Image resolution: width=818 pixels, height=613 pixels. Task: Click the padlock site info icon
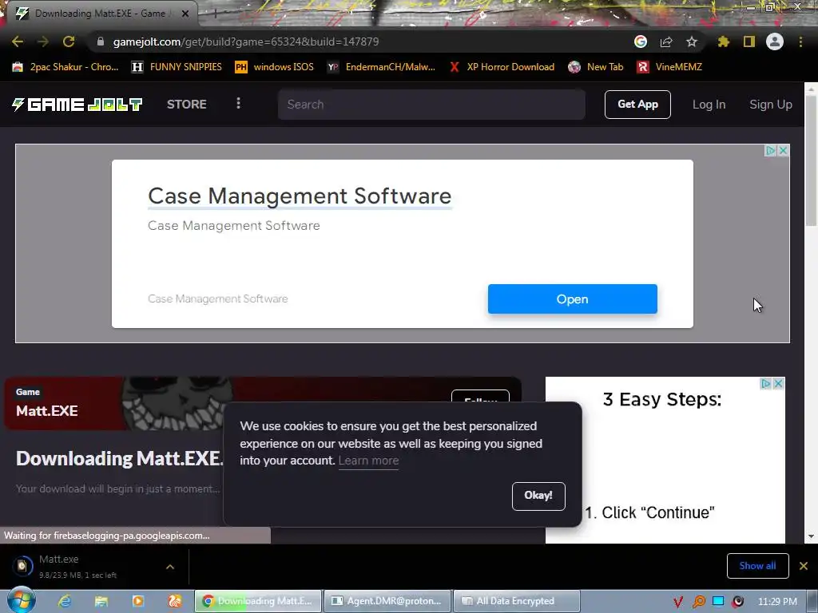(x=101, y=42)
